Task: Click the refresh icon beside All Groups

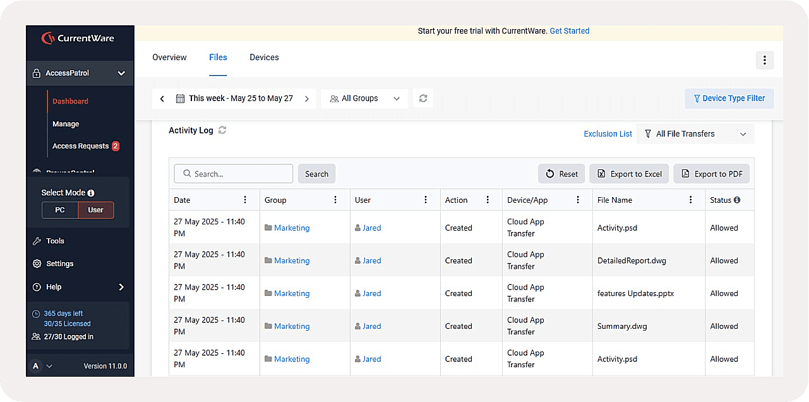Action: [x=423, y=99]
